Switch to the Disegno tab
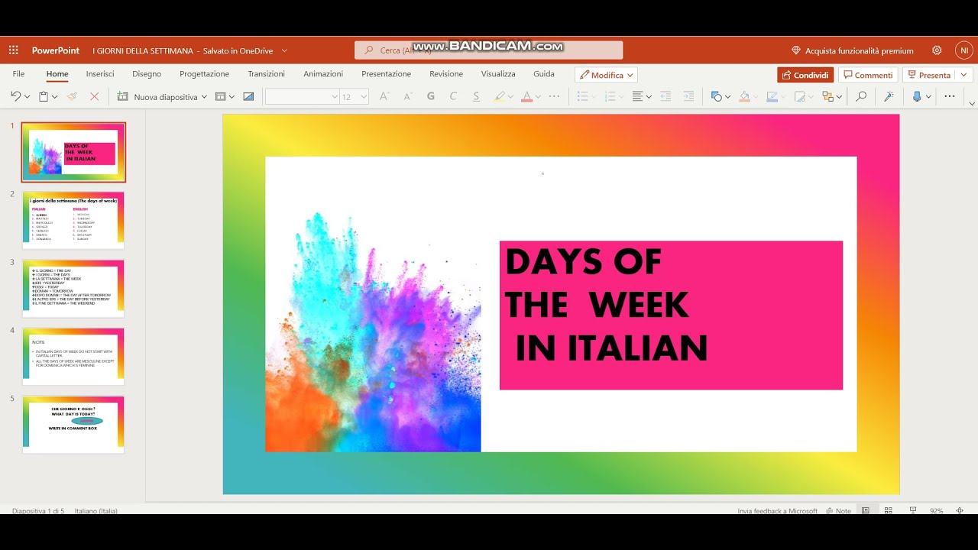978x550 pixels. click(x=147, y=74)
